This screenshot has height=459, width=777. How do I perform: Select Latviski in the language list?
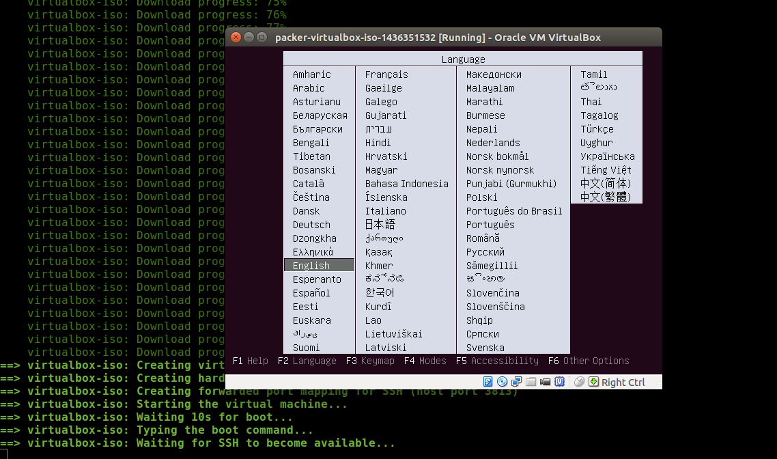(x=386, y=348)
